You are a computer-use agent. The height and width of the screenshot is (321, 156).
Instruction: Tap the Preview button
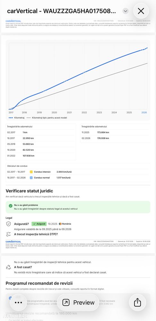(78, 302)
